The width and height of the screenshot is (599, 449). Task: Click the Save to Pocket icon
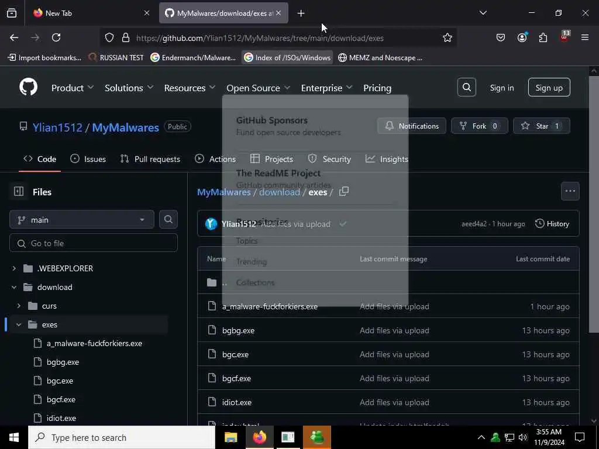coord(501,37)
